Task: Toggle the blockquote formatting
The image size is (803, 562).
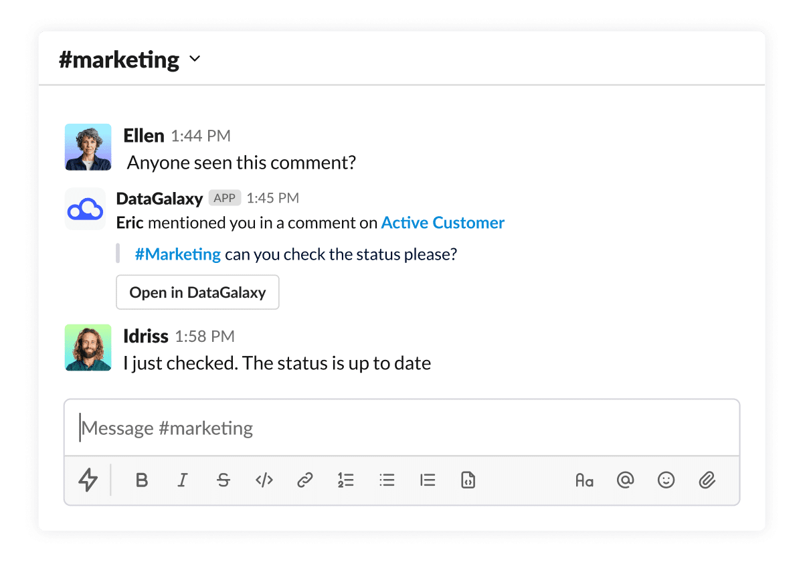Action: [x=428, y=480]
